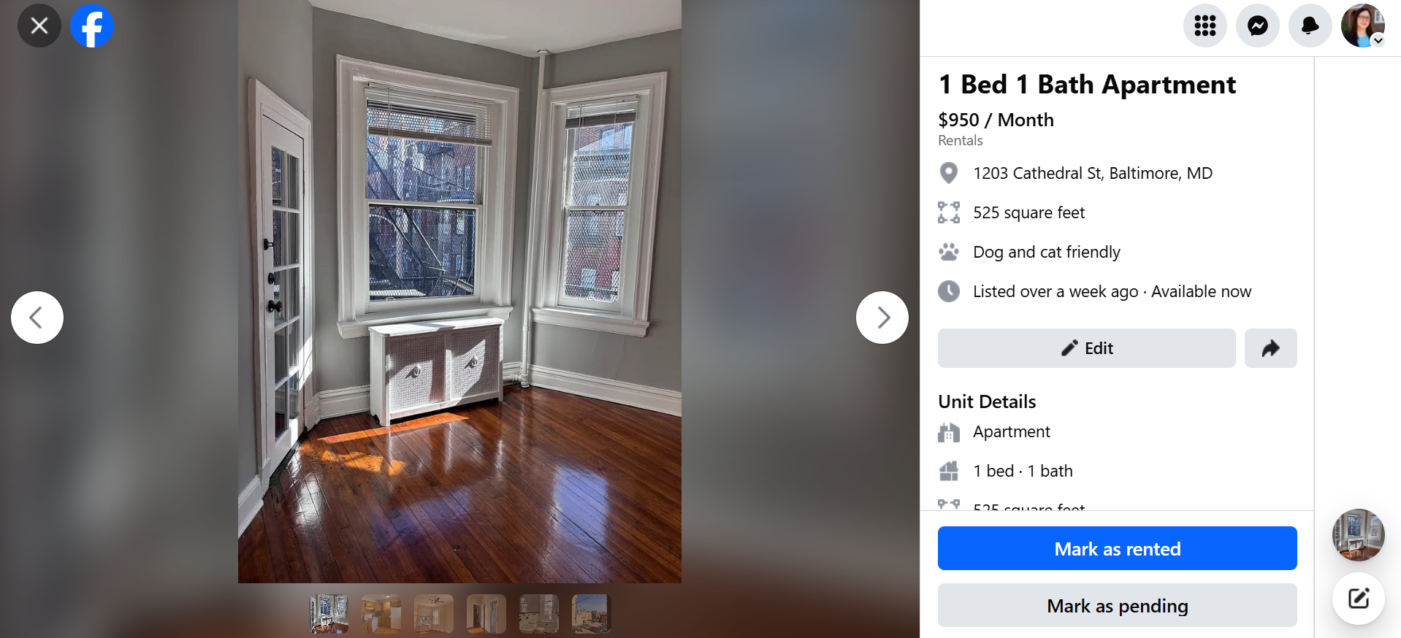Select fourth photo thumbnail
The height and width of the screenshot is (638, 1401).
click(486, 613)
